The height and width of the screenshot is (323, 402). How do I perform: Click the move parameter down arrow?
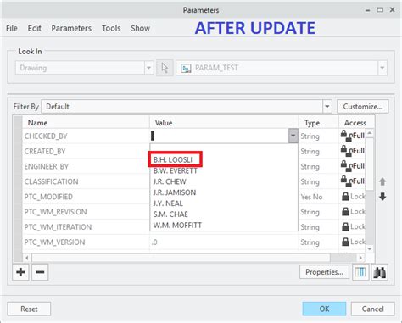click(382, 197)
